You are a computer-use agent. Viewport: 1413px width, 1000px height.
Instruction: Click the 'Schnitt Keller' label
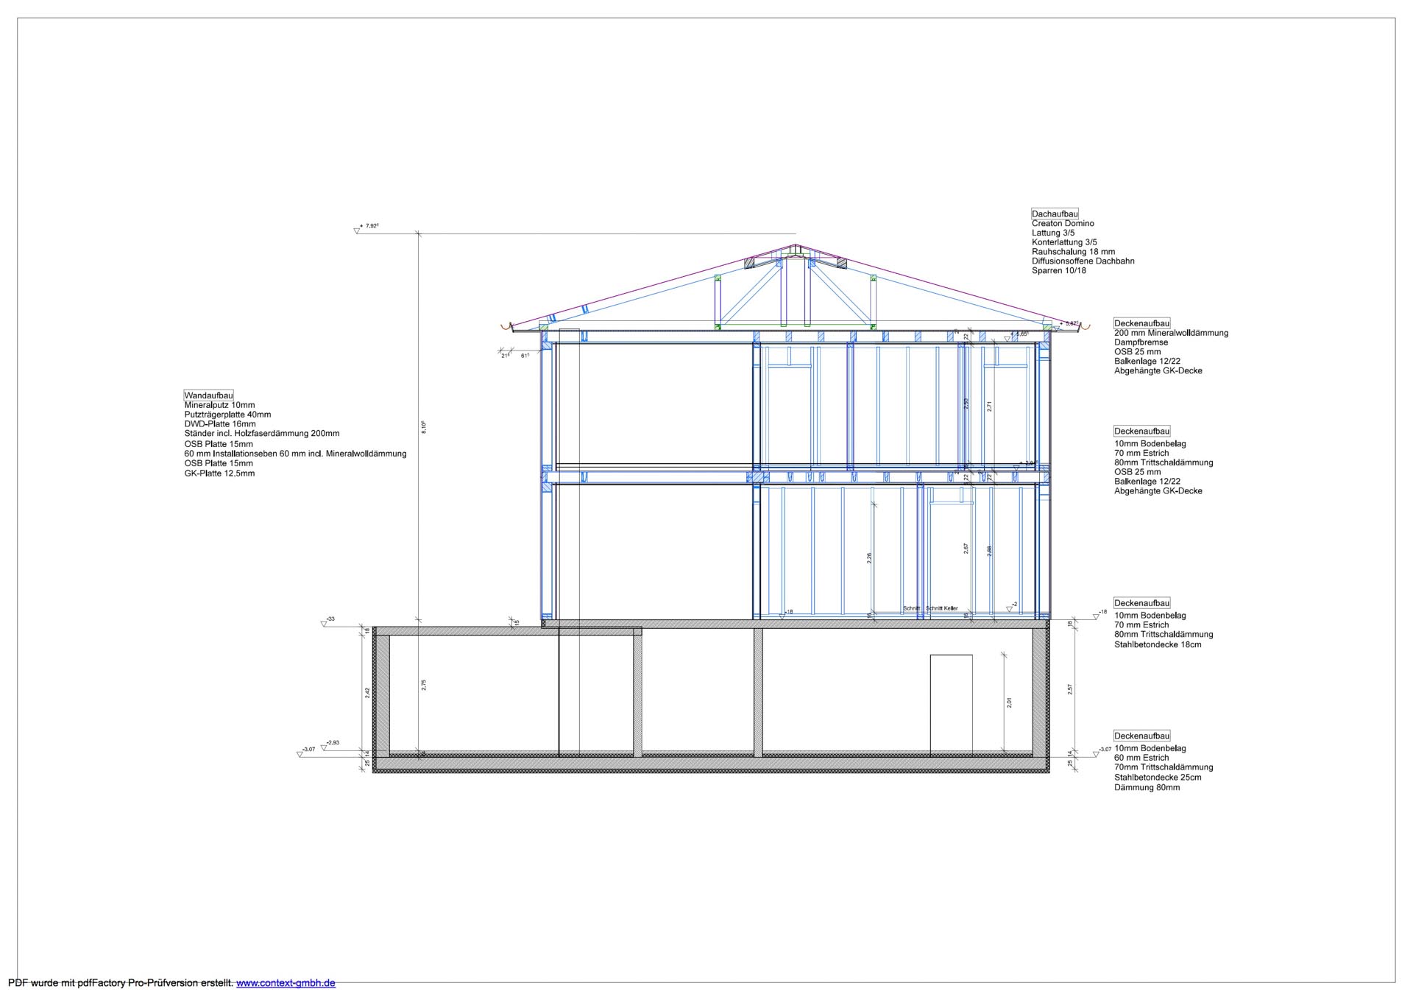coord(942,608)
